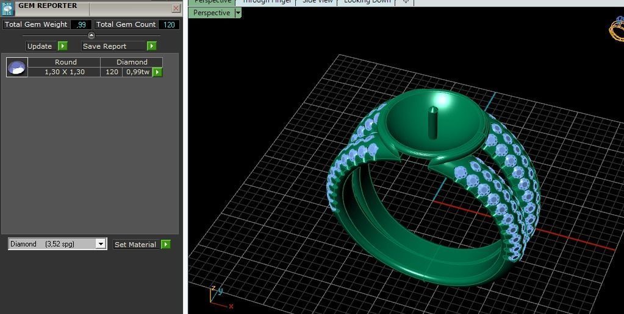Open the viewport Perspective dropdown arrow
The width and height of the screenshot is (624, 314).
[x=238, y=13]
